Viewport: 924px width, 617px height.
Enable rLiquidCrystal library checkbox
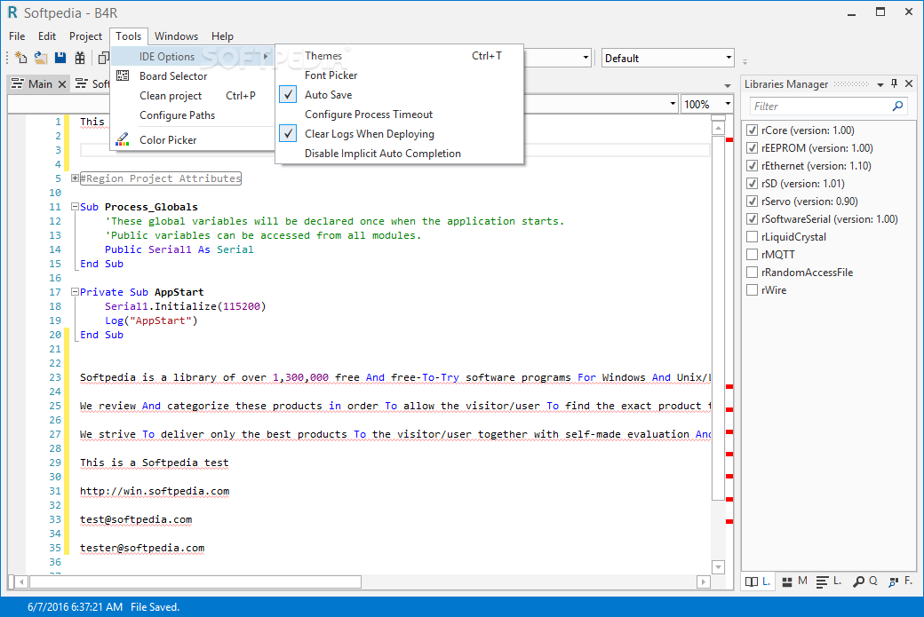coord(752,237)
